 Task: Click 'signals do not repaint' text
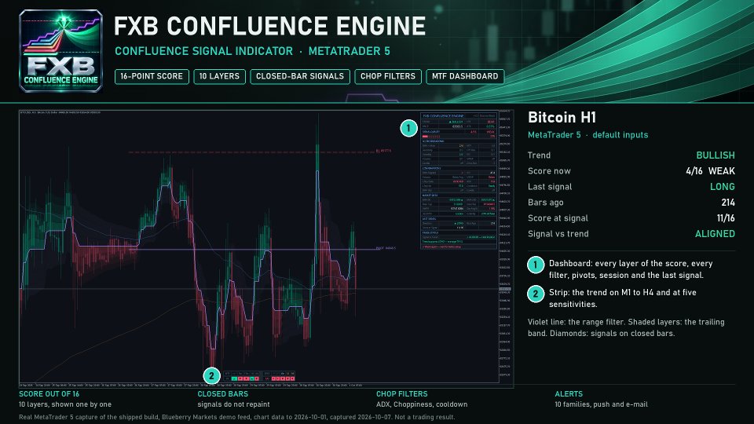coord(233,404)
